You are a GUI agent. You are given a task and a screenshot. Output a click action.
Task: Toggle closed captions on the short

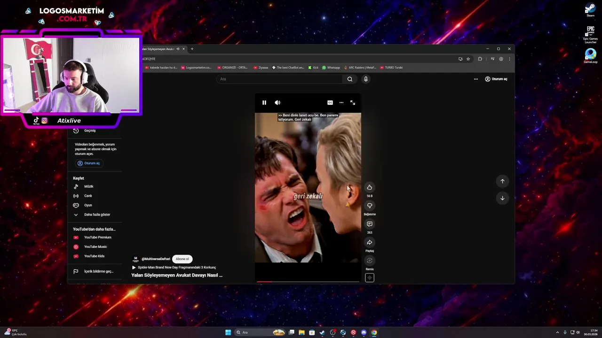tap(330, 102)
